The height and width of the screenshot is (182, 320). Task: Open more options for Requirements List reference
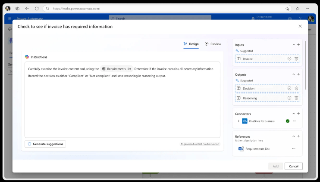point(294,148)
